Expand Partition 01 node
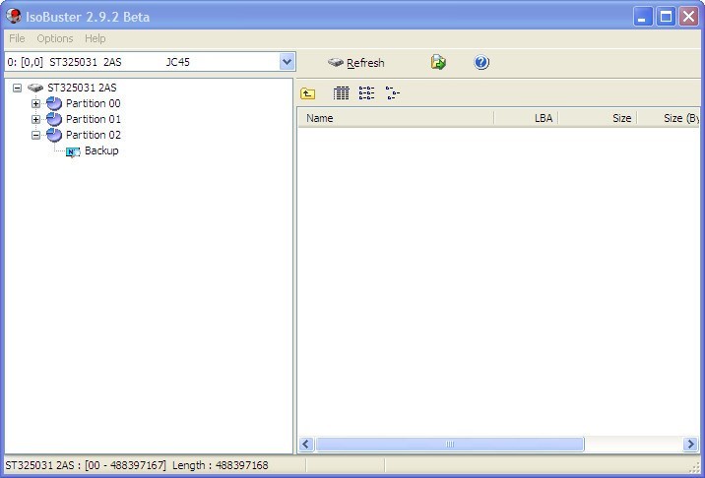 click(36, 120)
